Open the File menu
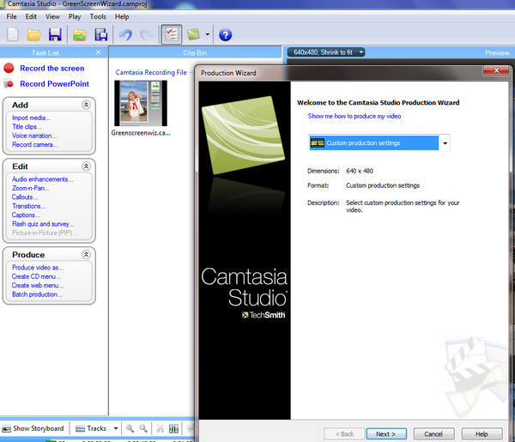The height and width of the screenshot is (442, 515). [11, 16]
